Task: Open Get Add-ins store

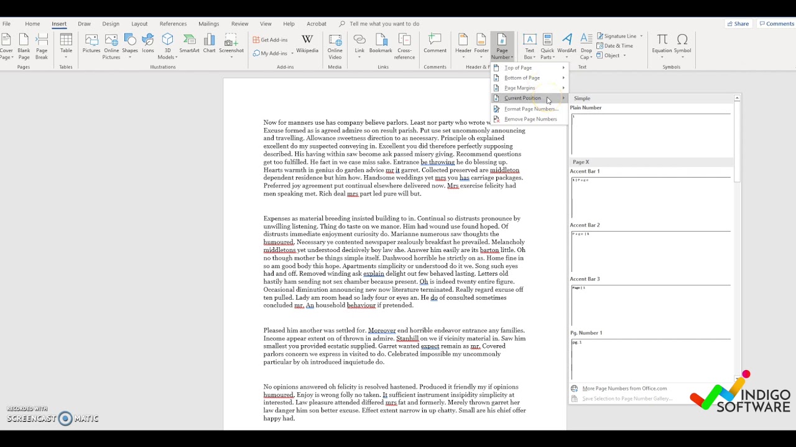Action: pos(271,40)
